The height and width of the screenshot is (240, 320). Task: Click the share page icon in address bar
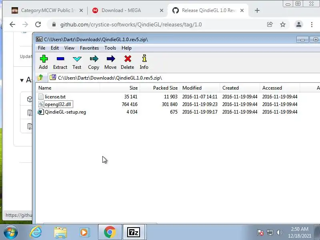point(270,24)
